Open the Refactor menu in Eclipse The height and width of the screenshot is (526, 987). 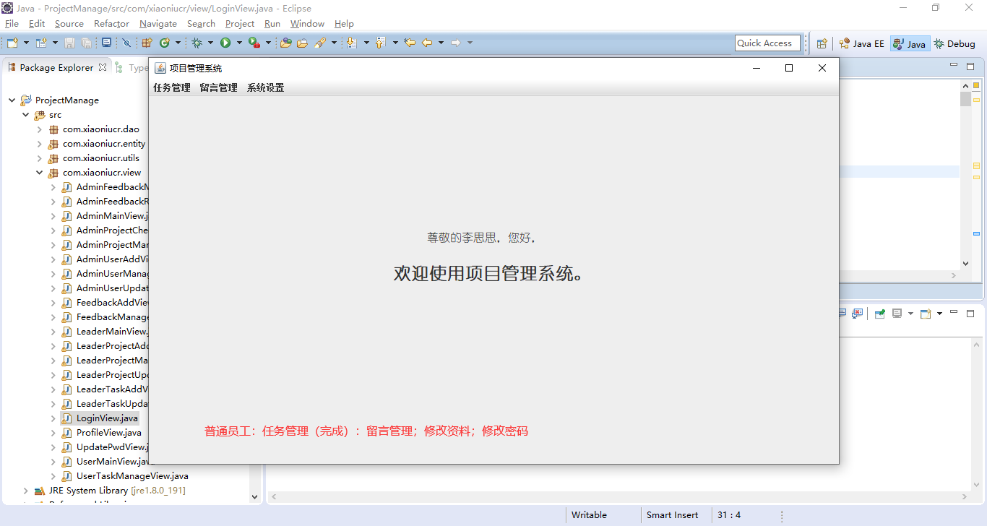click(111, 24)
